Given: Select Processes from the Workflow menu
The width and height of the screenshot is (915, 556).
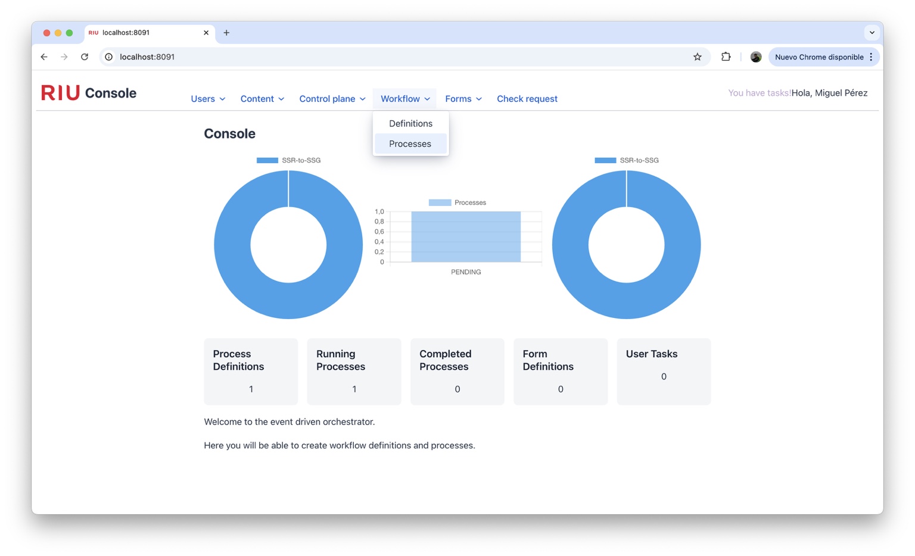Looking at the screenshot, I should click(410, 143).
